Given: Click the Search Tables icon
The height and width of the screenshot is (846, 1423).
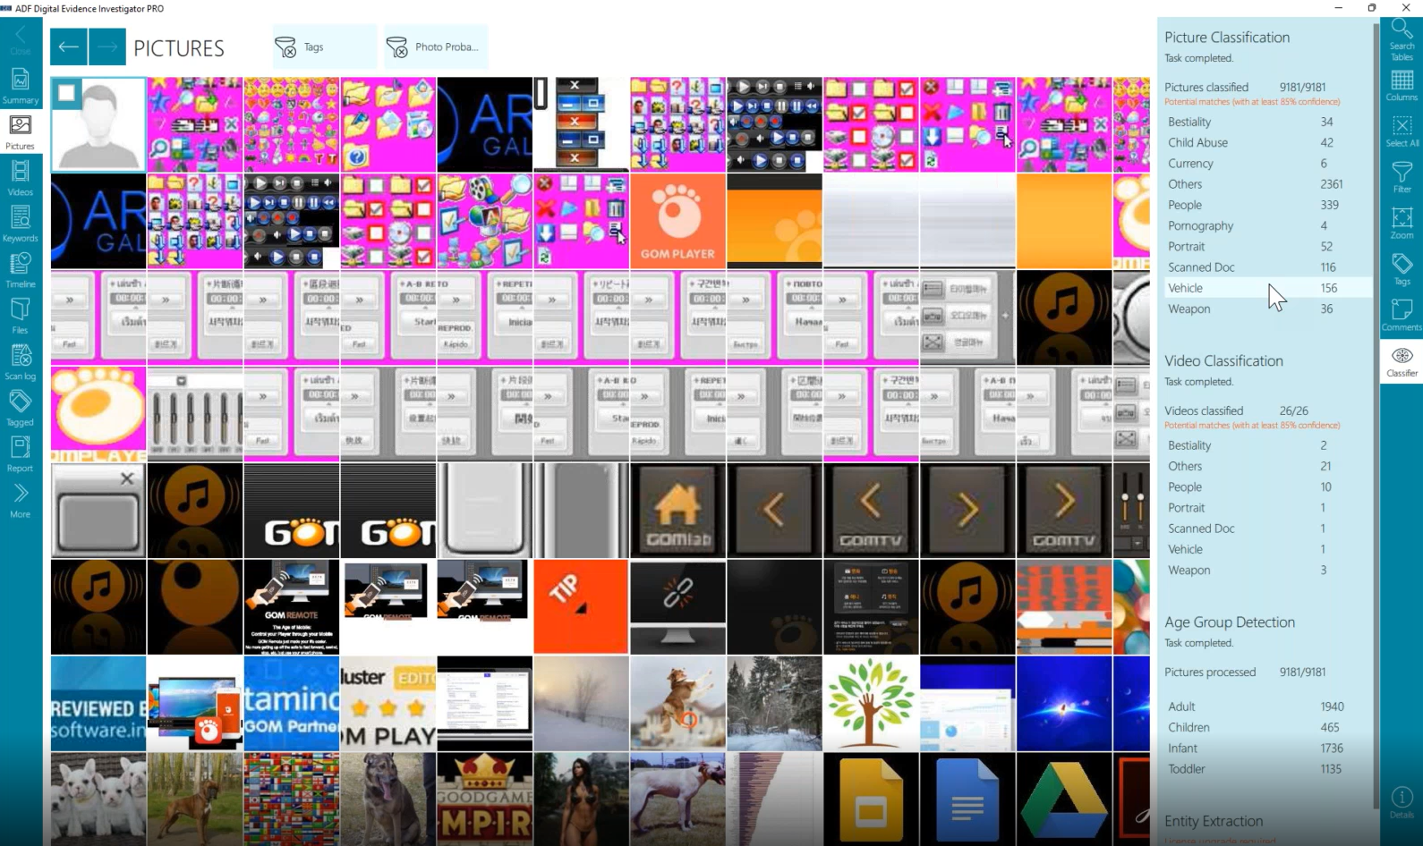Looking at the screenshot, I should [x=1402, y=39].
